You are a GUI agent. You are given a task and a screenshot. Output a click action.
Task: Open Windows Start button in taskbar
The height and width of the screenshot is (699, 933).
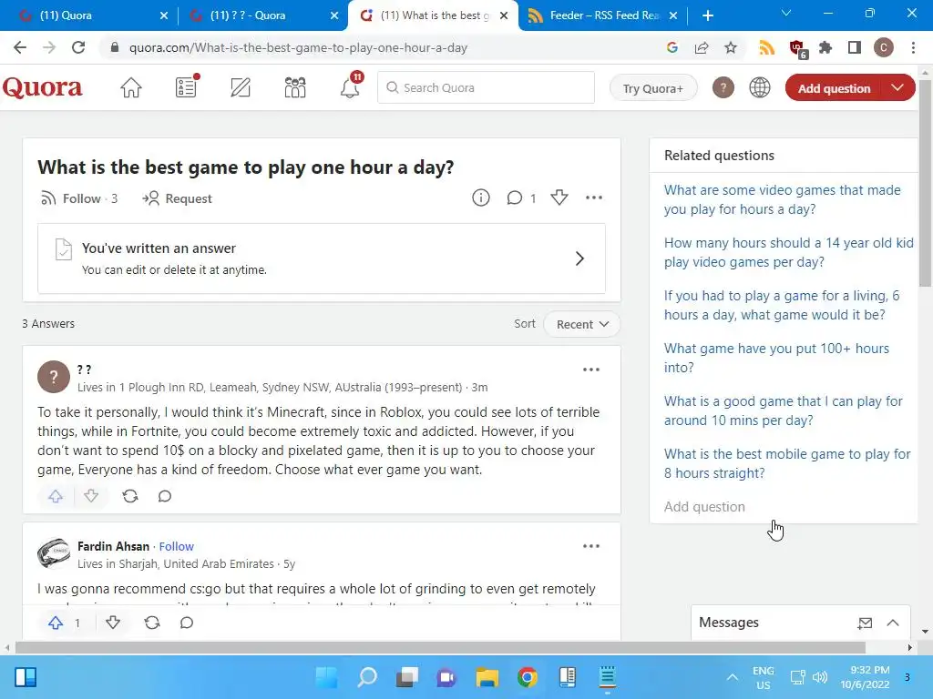[326, 677]
